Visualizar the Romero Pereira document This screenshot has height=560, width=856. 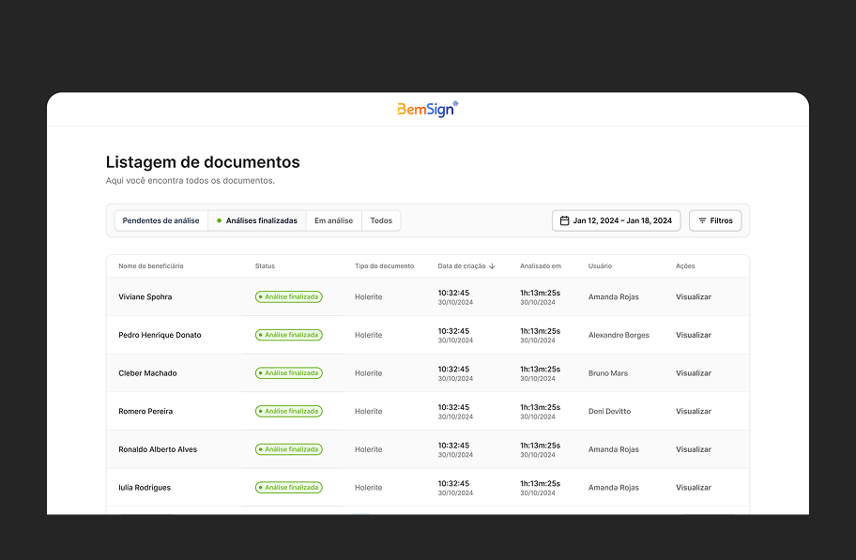tap(694, 412)
